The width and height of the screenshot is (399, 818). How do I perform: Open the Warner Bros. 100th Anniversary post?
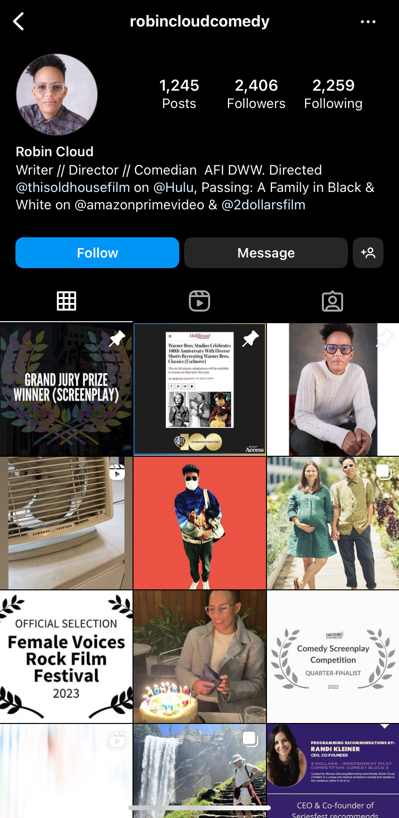[x=199, y=390]
